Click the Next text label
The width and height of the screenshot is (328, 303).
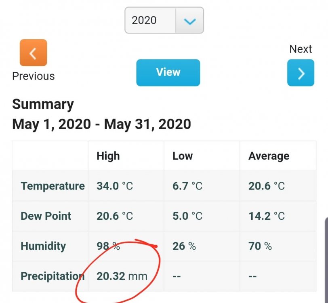301,49
